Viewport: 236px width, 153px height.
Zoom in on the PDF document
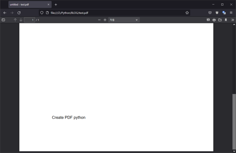(x=105, y=20)
